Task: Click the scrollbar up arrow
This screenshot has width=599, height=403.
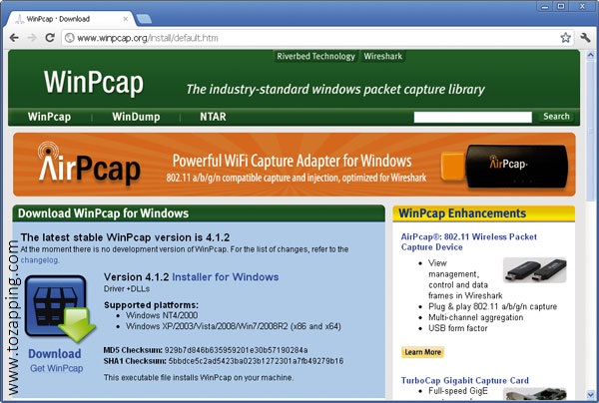Action: coord(590,55)
